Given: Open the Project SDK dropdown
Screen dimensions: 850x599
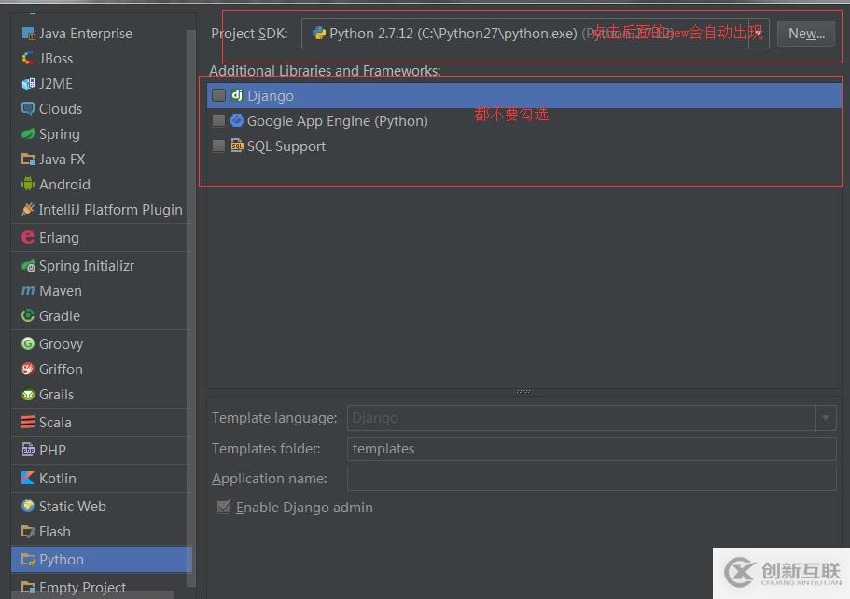Looking at the screenshot, I should pyautogui.click(x=535, y=33).
